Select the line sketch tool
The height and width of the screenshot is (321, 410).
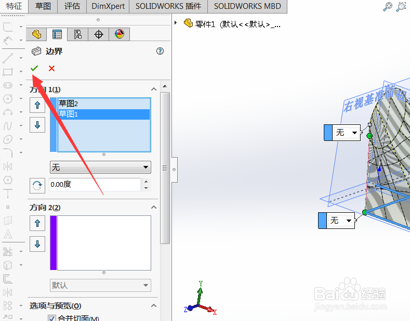click(8, 58)
